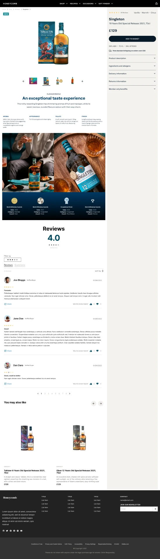Select the underlined bottle-and-box thumbnail
The width and height of the screenshot is (160, 559).
click(46, 81)
